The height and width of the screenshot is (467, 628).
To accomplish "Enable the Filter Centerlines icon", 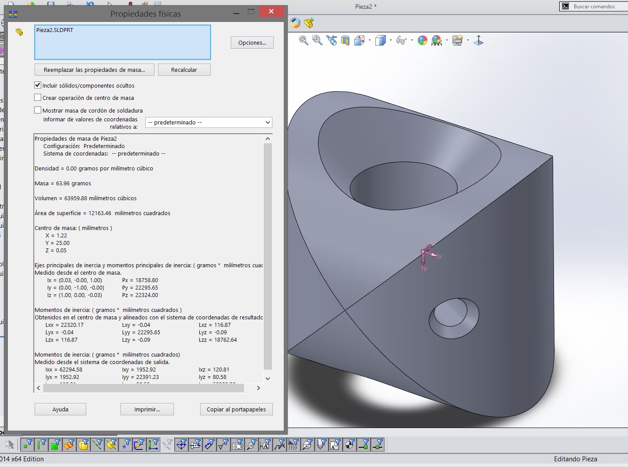I will [195, 445].
